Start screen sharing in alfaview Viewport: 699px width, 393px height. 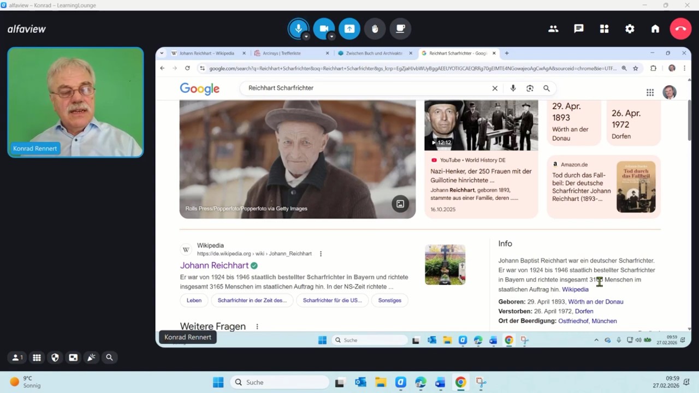[349, 29]
